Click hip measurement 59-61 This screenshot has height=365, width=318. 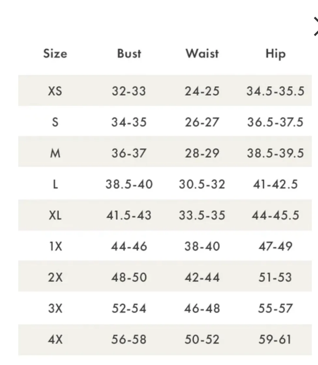[x=275, y=340]
